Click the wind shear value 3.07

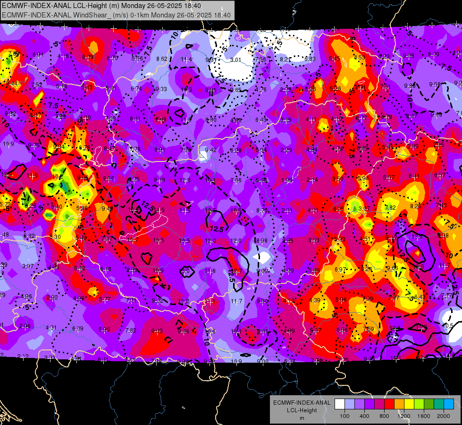pyautogui.click(x=364, y=209)
